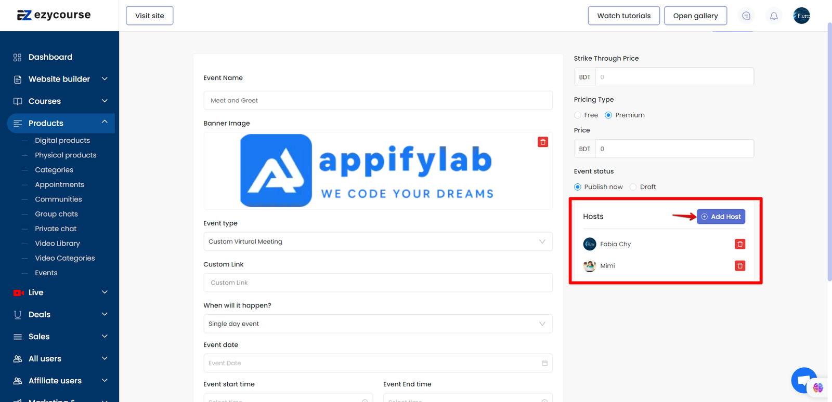Click the page vertical scrollbar

[829, 156]
